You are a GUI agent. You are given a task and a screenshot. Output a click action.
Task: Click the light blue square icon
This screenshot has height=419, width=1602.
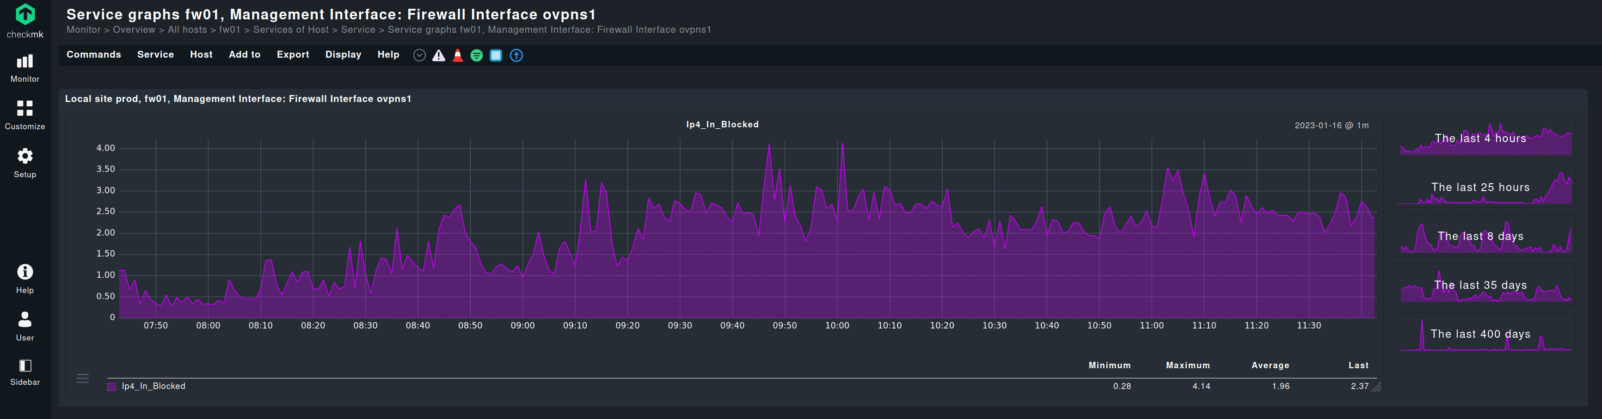tap(496, 55)
